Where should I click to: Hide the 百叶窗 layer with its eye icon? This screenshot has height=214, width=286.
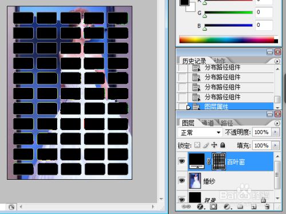click(182, 161)
